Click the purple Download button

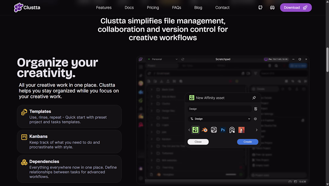[296, 7]
